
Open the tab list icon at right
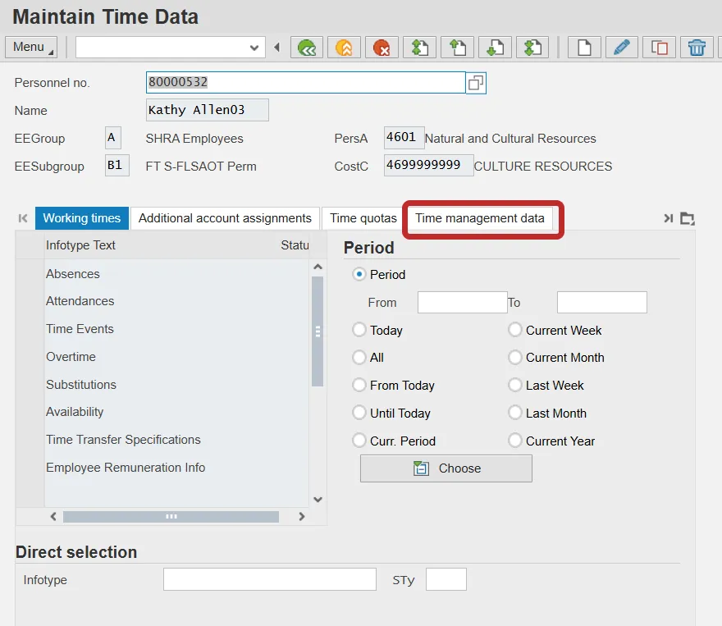688,218
